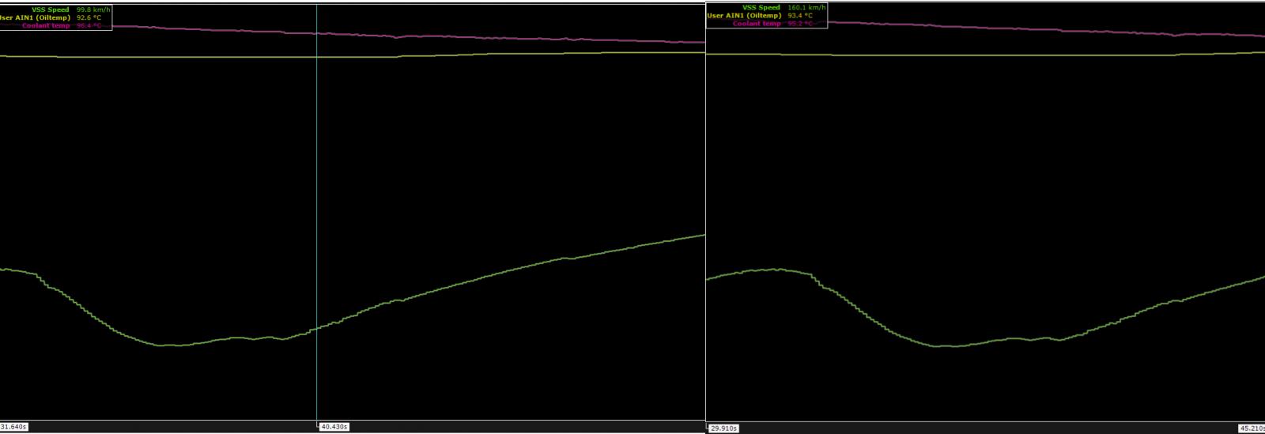Screen dimensions: 1265x434
Task: Click the VSS Speed label in left legend
Action: pyautogui.click(x=50, y=9)
